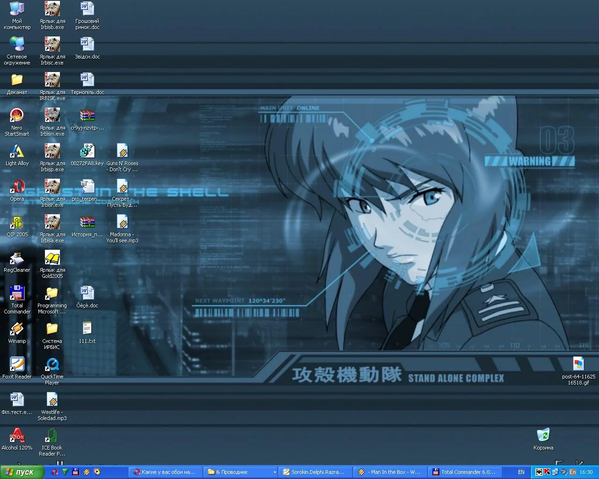This screenshot has width=599, height=479.
Task: Select the 111.txt text file
Action: 87,333
